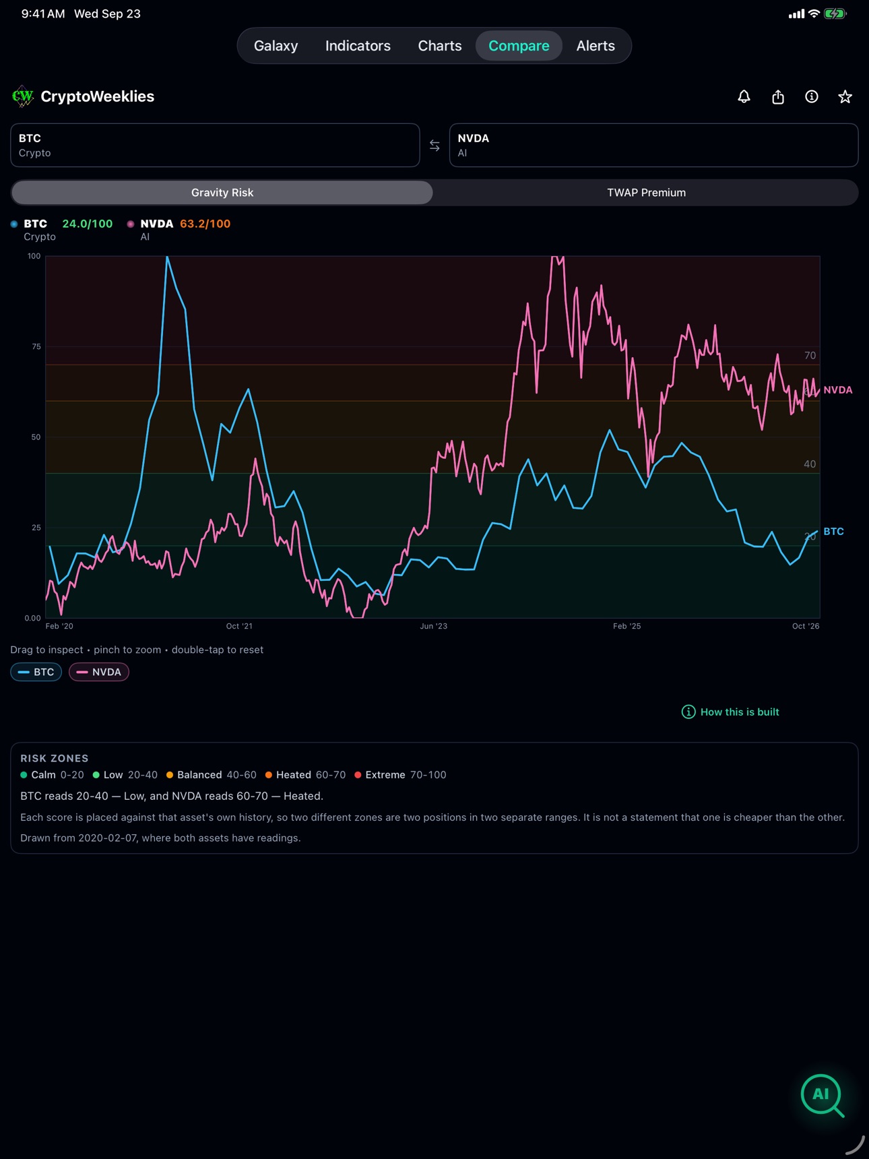Image resolution: width=869 pixels, height=1159 pixels.
Task: Tap the NVDA line end label on chart
Action: pos(838,390)
